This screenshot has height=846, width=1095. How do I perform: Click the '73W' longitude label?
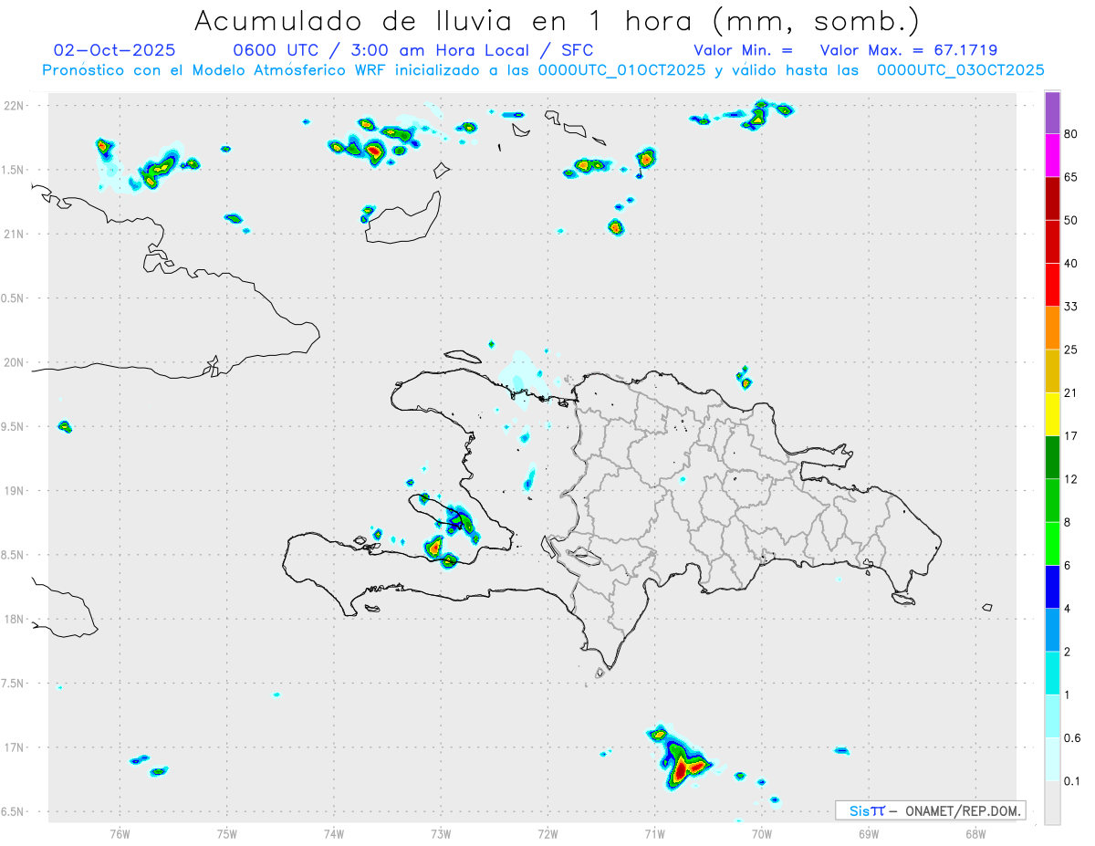(x=441, y=833)
